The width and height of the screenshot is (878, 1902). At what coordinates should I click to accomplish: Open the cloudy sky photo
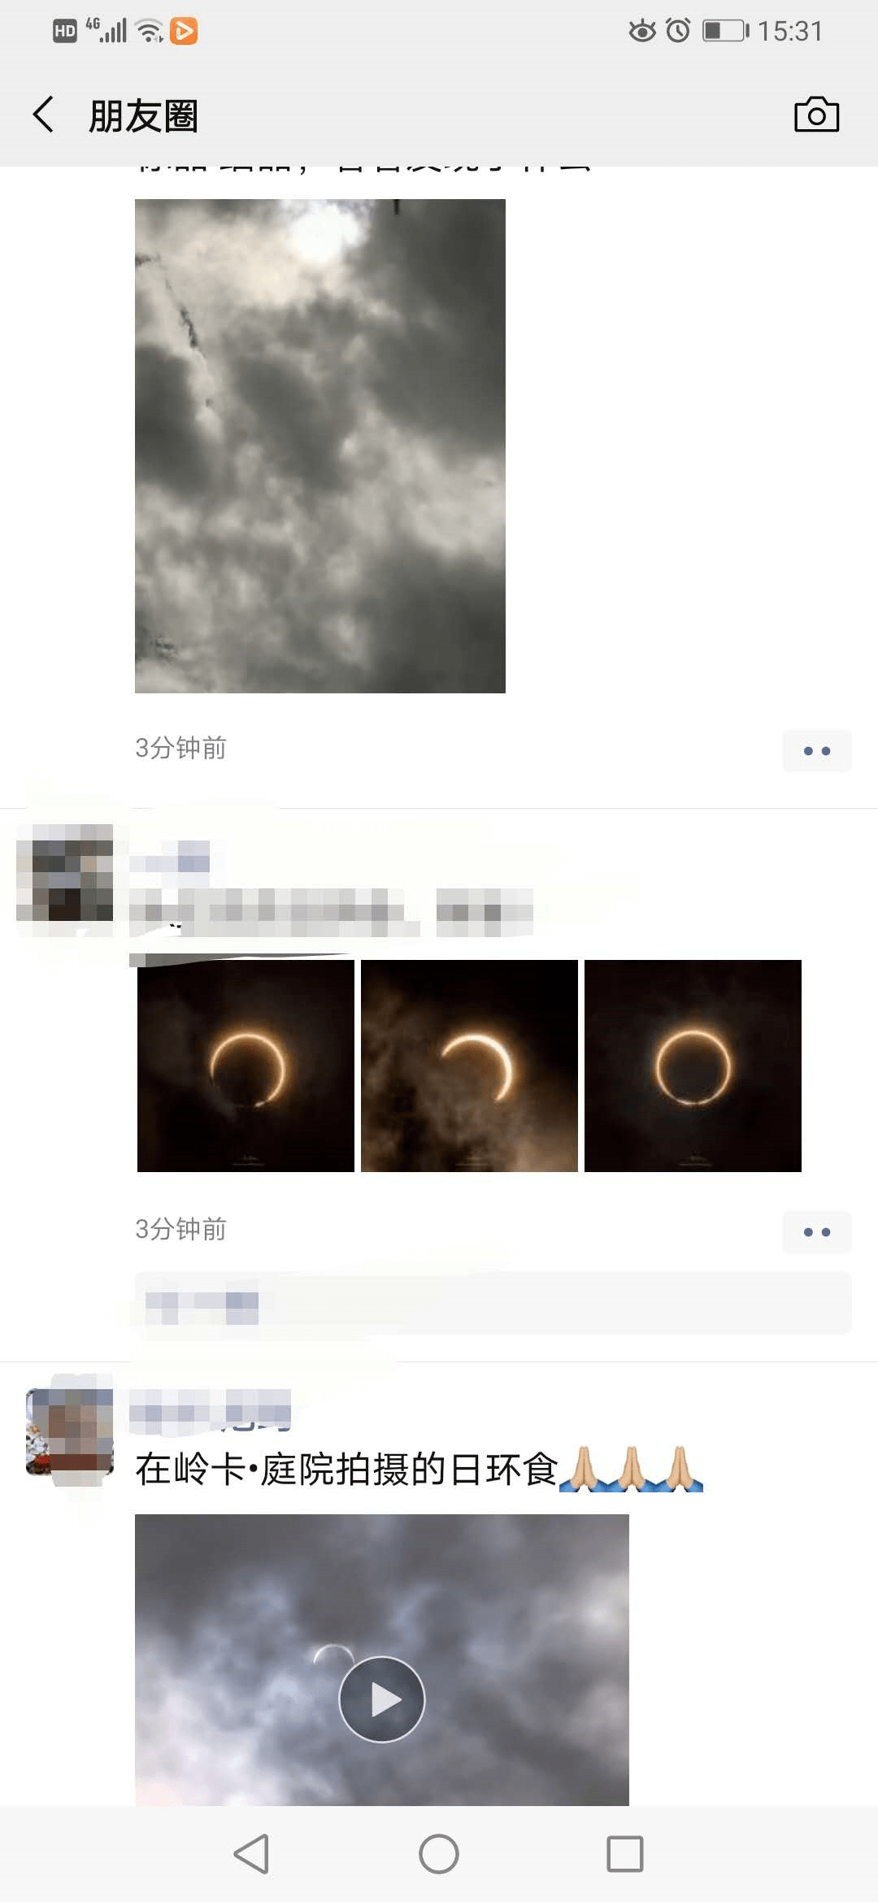coord(320,446)
